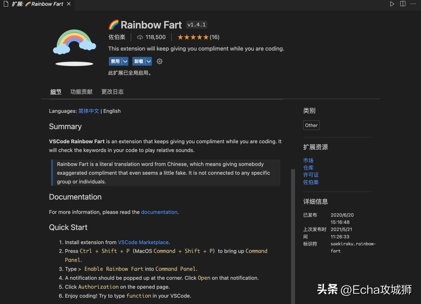Open the extension settings gear icon
This screenshot has height=304, width=421.
159,62
